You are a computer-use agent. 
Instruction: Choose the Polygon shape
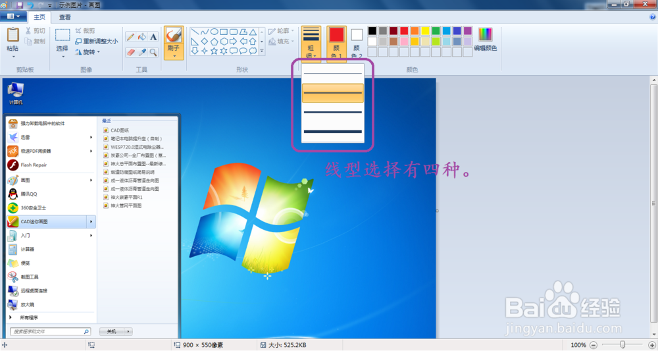pos(243,32)
